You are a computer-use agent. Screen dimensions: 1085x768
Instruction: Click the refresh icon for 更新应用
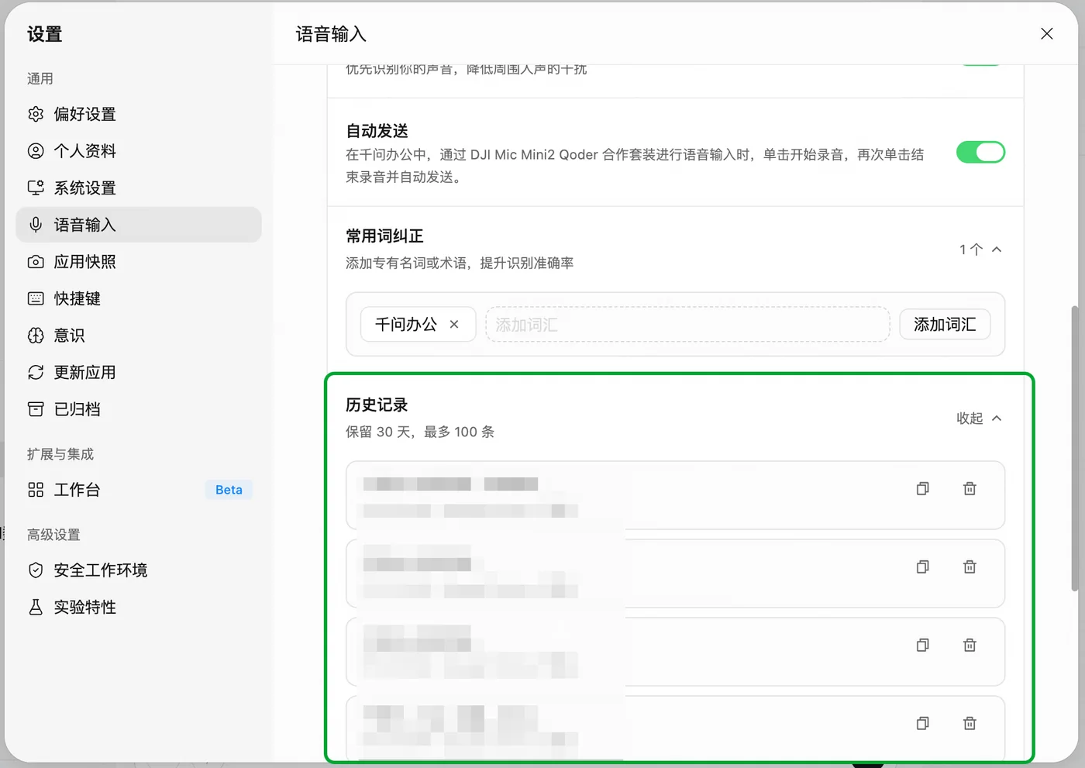coord(36,373)
